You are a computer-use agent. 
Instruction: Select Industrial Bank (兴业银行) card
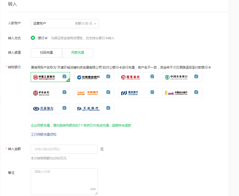coord(50,109)
